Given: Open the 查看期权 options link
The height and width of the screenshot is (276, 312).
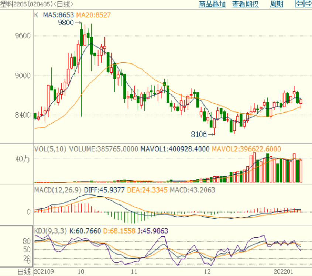Looking at the screenshot, I should pos(246,4).
